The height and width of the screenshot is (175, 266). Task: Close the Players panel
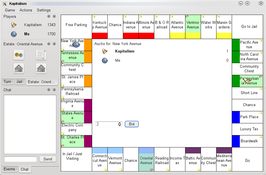tap(54, 16)
